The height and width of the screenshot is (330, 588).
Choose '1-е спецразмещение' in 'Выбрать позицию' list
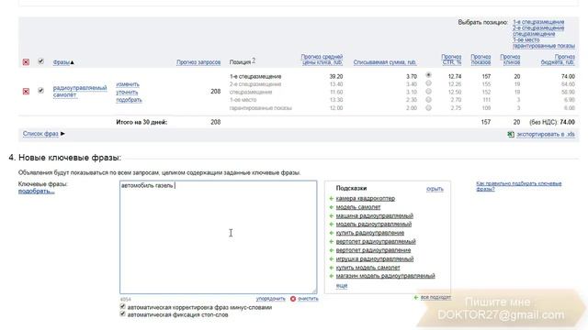tap(538, 22)
